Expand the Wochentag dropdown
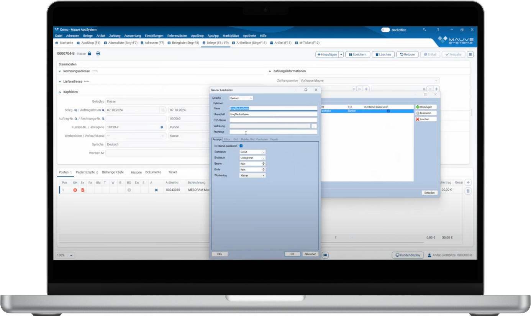 click(x=252, y=175)
